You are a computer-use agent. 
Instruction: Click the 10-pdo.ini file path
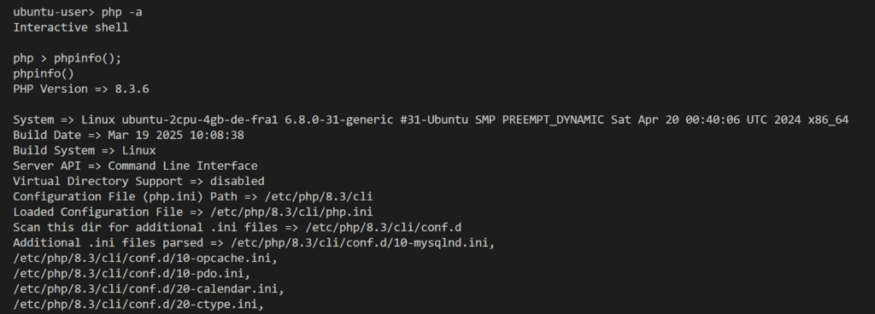click(132, 274)
